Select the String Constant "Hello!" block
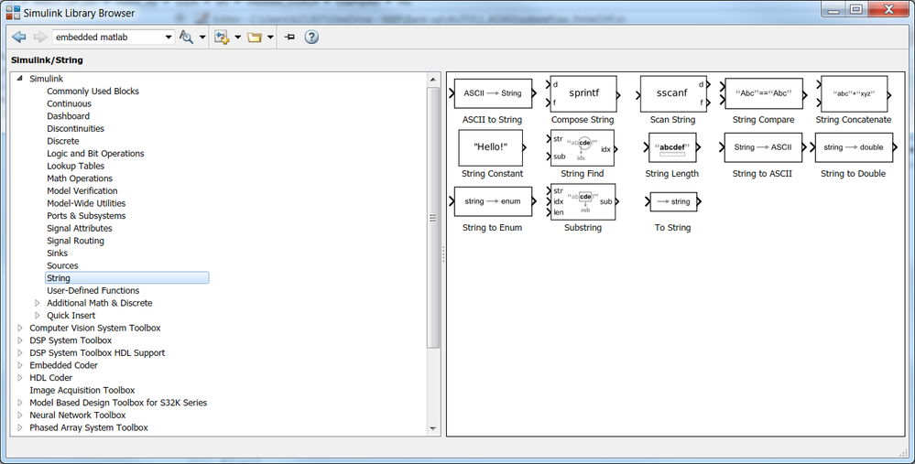The width and height of the screenshot is (915, 464). (491, 147)
